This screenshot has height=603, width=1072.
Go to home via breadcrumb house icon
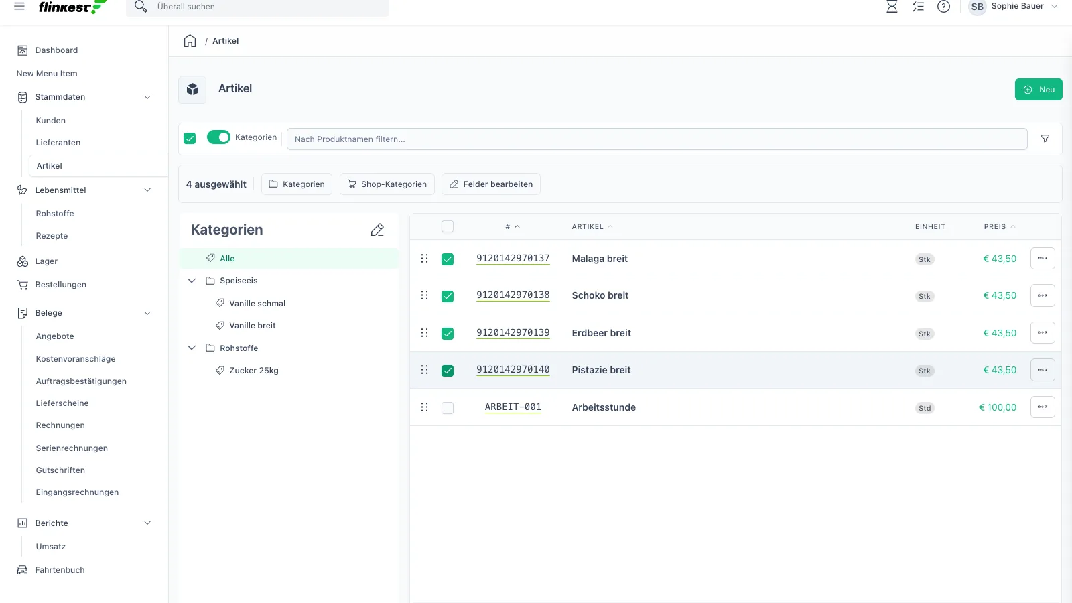click(x=190, y=41)
